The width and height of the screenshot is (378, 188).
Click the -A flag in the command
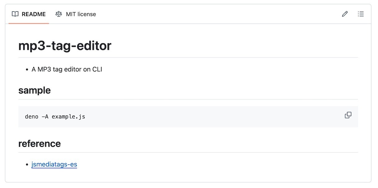click(x=45, y=117)
